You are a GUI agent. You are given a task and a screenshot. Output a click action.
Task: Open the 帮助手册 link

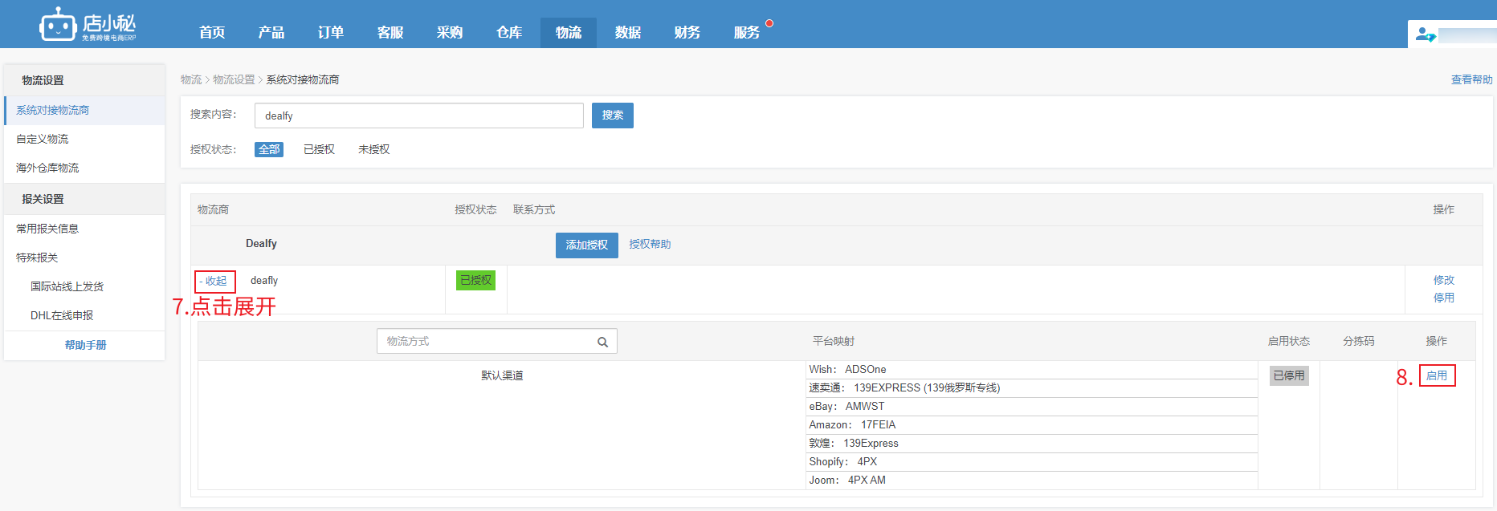click(85, 345)
